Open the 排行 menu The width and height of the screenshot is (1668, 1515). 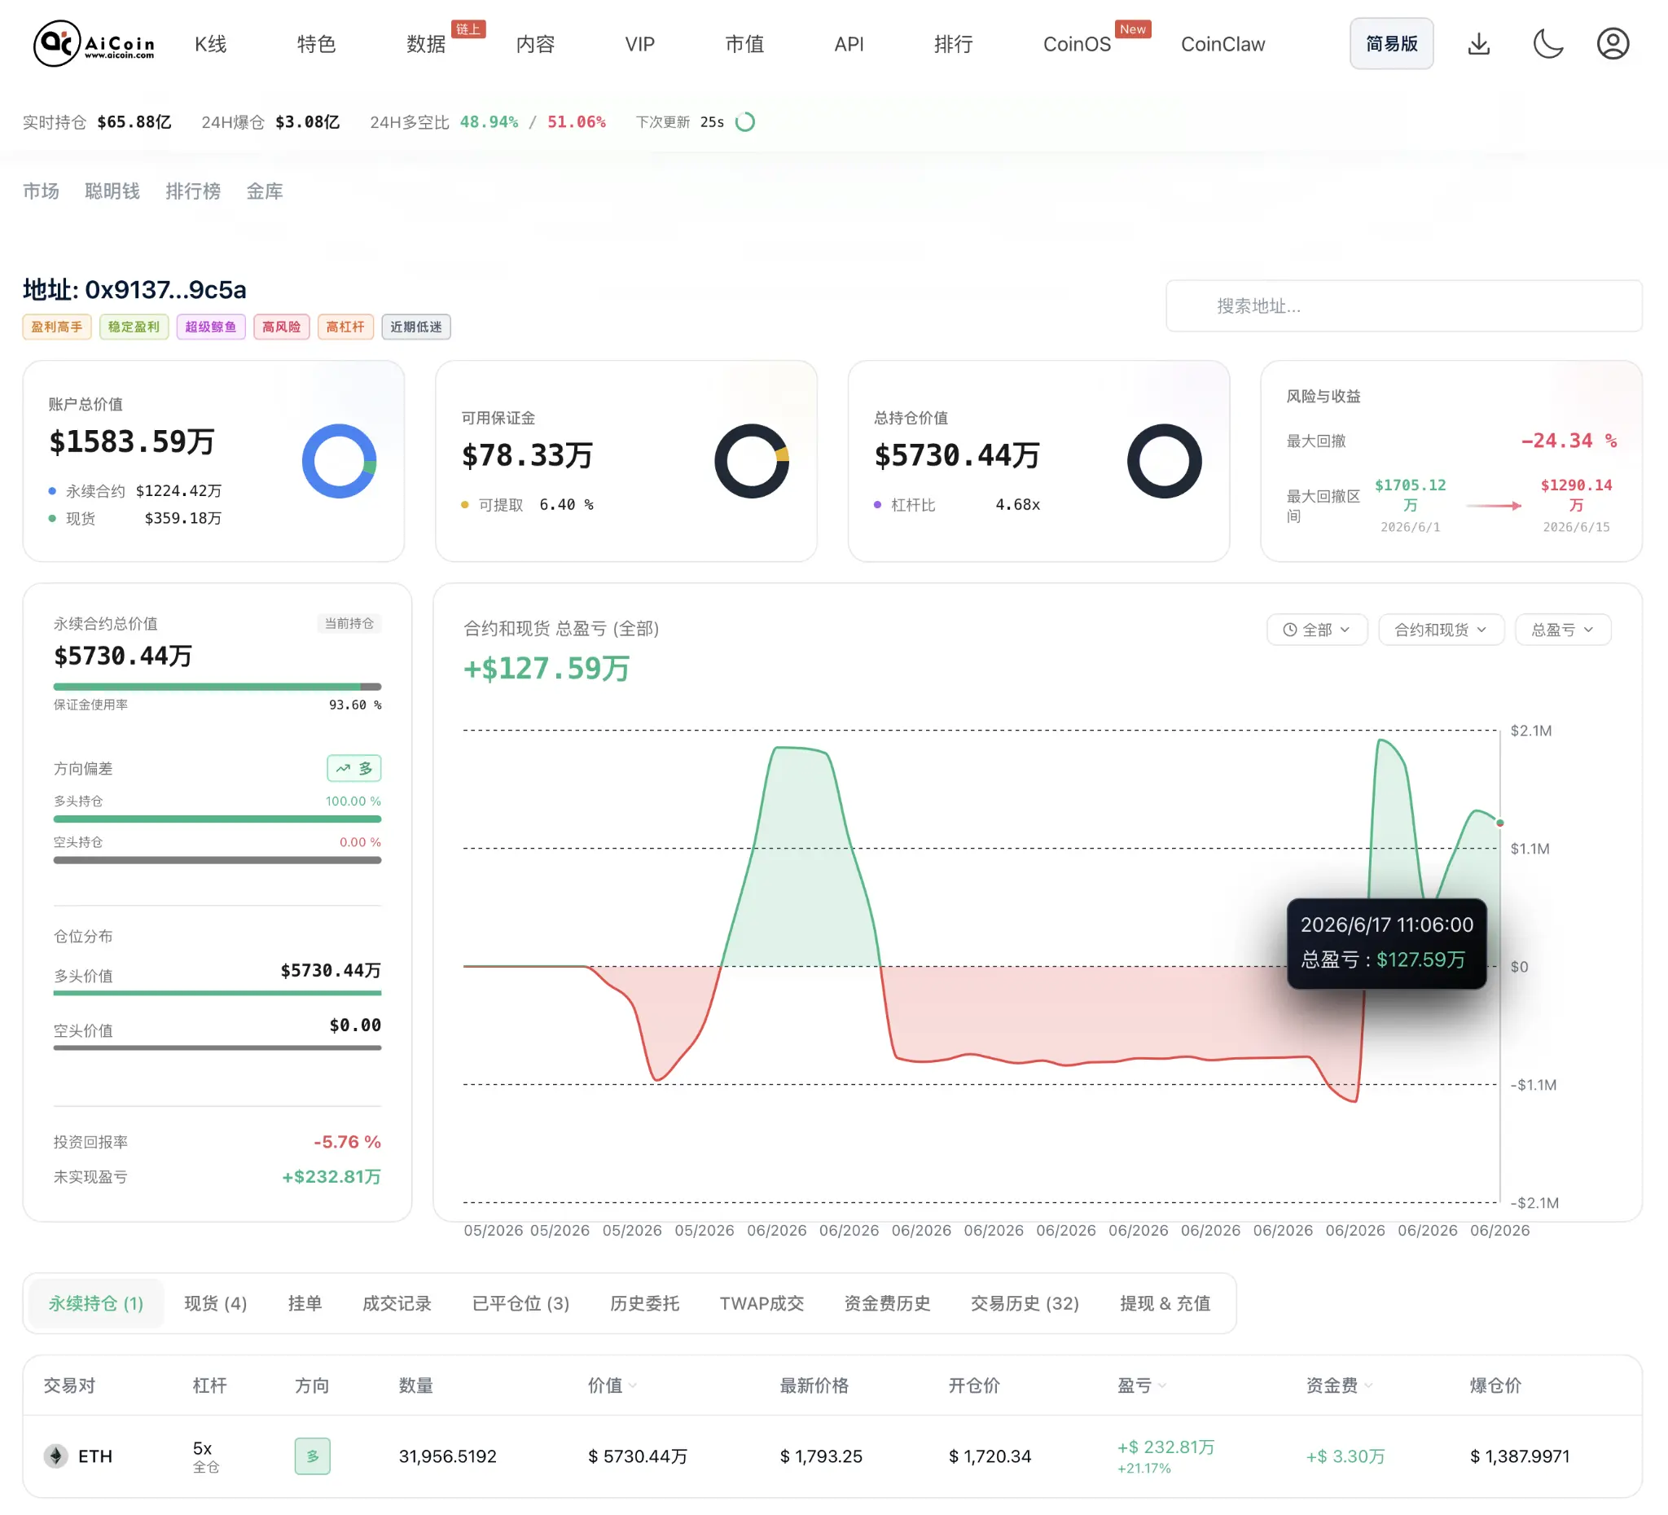(953, 44)
